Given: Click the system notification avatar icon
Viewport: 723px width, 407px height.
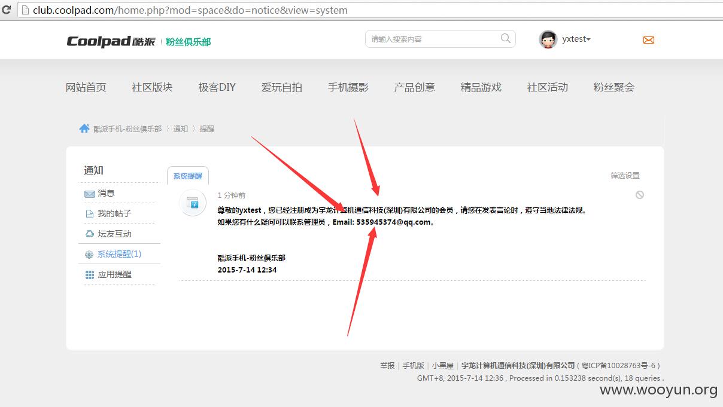Looking at the screenshot, I should point(193,203).
